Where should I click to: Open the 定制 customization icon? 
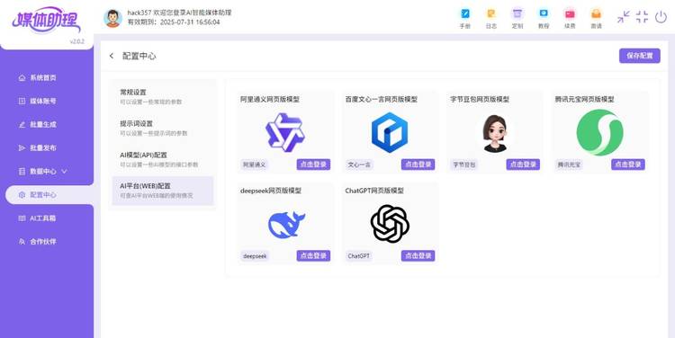click(517, 18)
